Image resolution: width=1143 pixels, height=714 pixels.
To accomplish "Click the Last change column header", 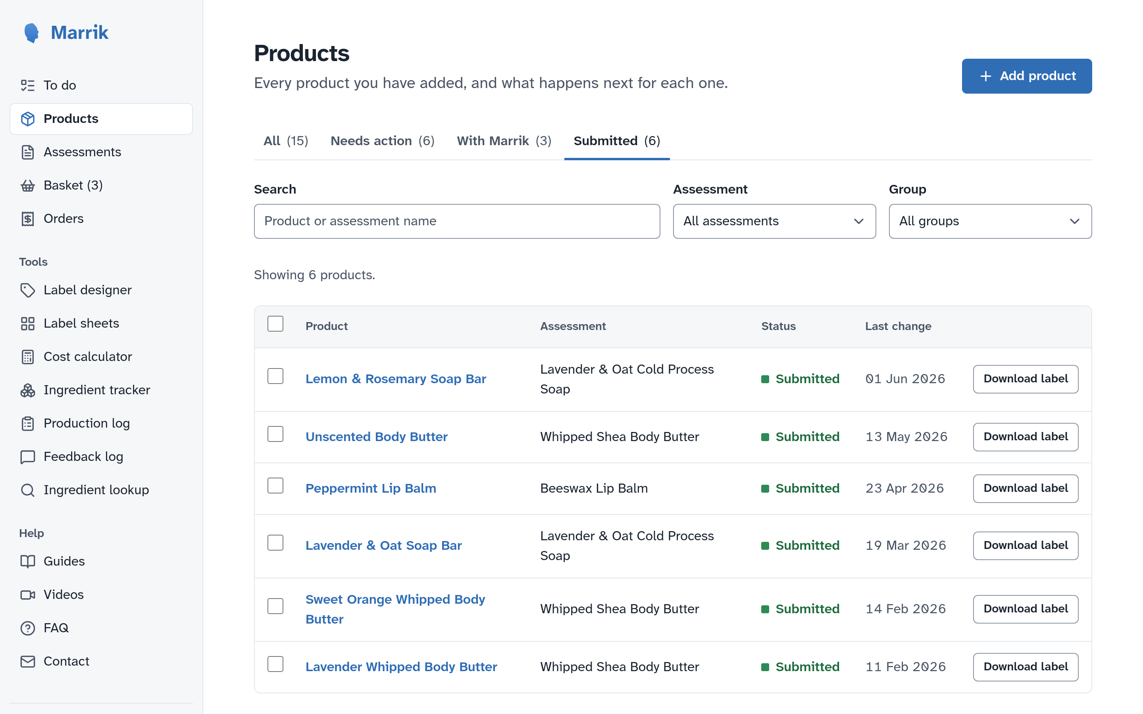I will (898, 326).
